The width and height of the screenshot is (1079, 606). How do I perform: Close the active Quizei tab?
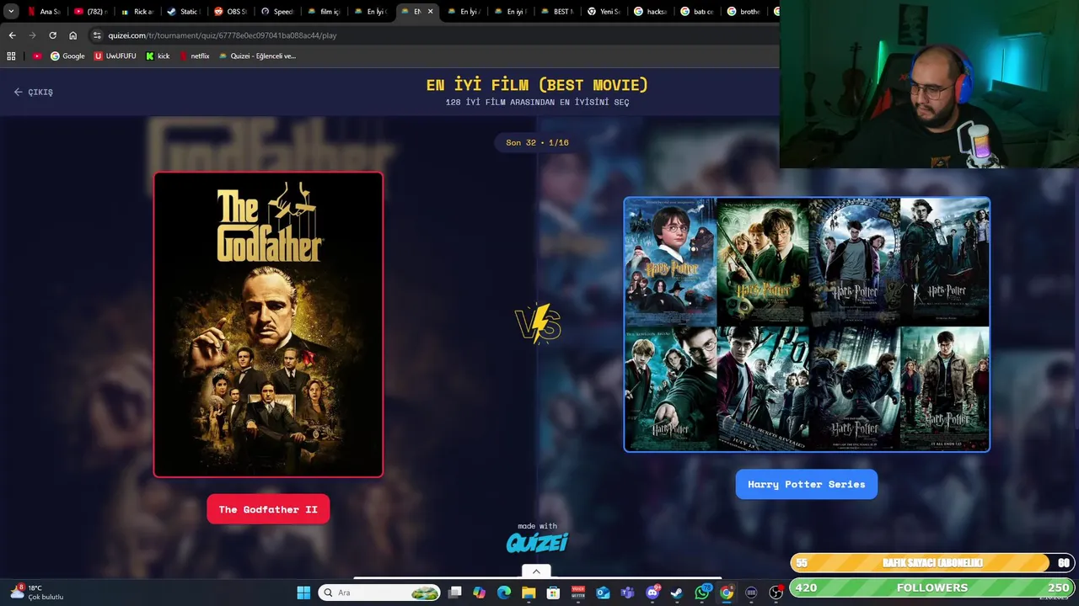coord(430,12)
